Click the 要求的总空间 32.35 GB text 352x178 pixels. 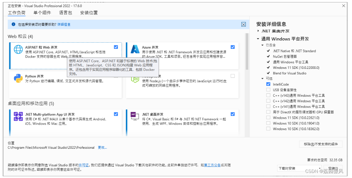(325, 160)
